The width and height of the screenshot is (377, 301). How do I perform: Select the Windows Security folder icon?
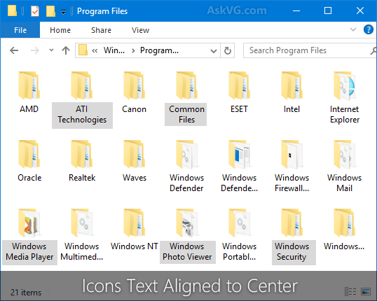tap(292, 223)
